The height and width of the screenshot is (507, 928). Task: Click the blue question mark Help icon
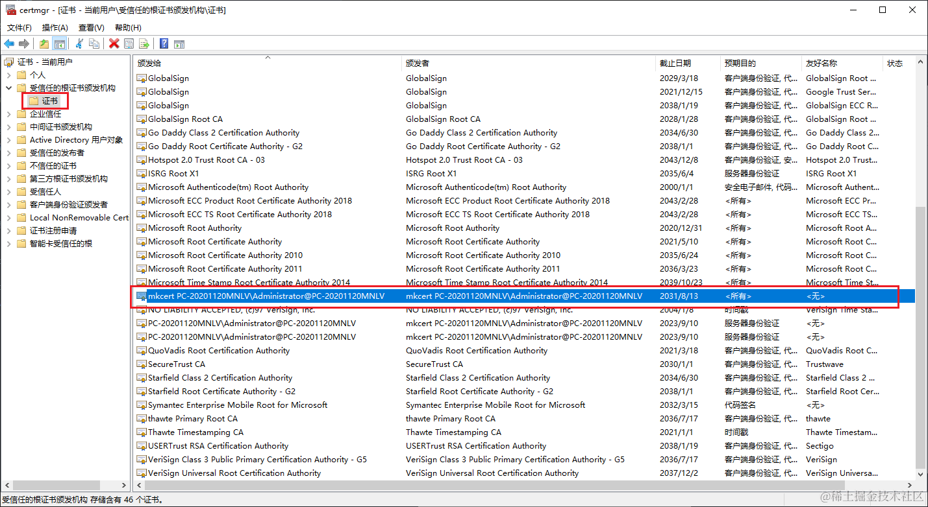click(x=164, y=43)
